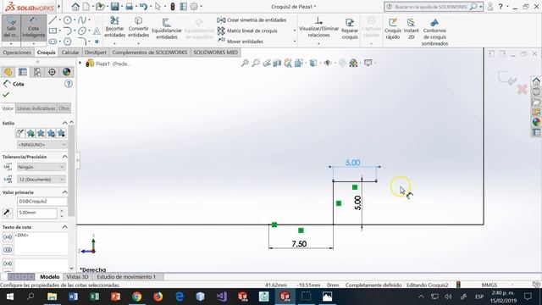Screen dimensions: 542x305
Task: Open the DisplayManager tab icon
Action: (66, 72)
